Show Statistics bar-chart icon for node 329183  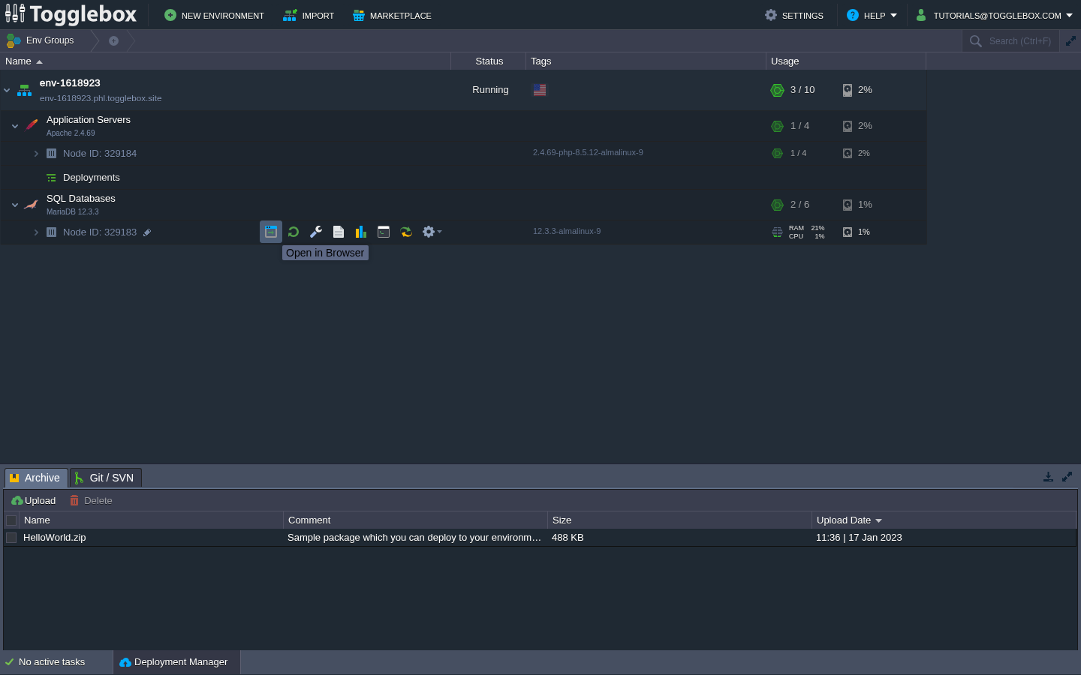361,232
